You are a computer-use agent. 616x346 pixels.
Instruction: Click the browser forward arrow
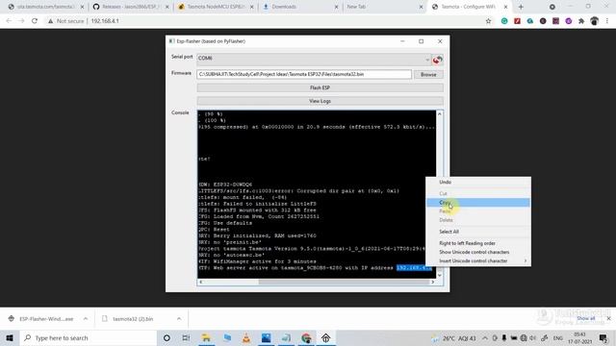click(21, 21)
